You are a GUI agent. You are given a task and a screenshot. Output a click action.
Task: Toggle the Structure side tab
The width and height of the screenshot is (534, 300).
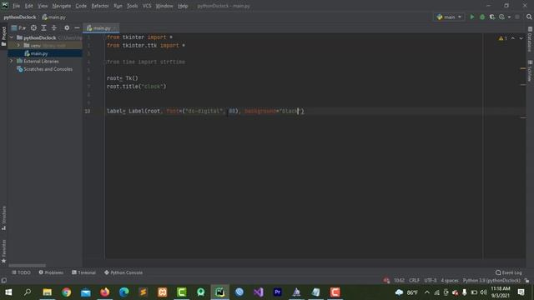tap(3, 217)
